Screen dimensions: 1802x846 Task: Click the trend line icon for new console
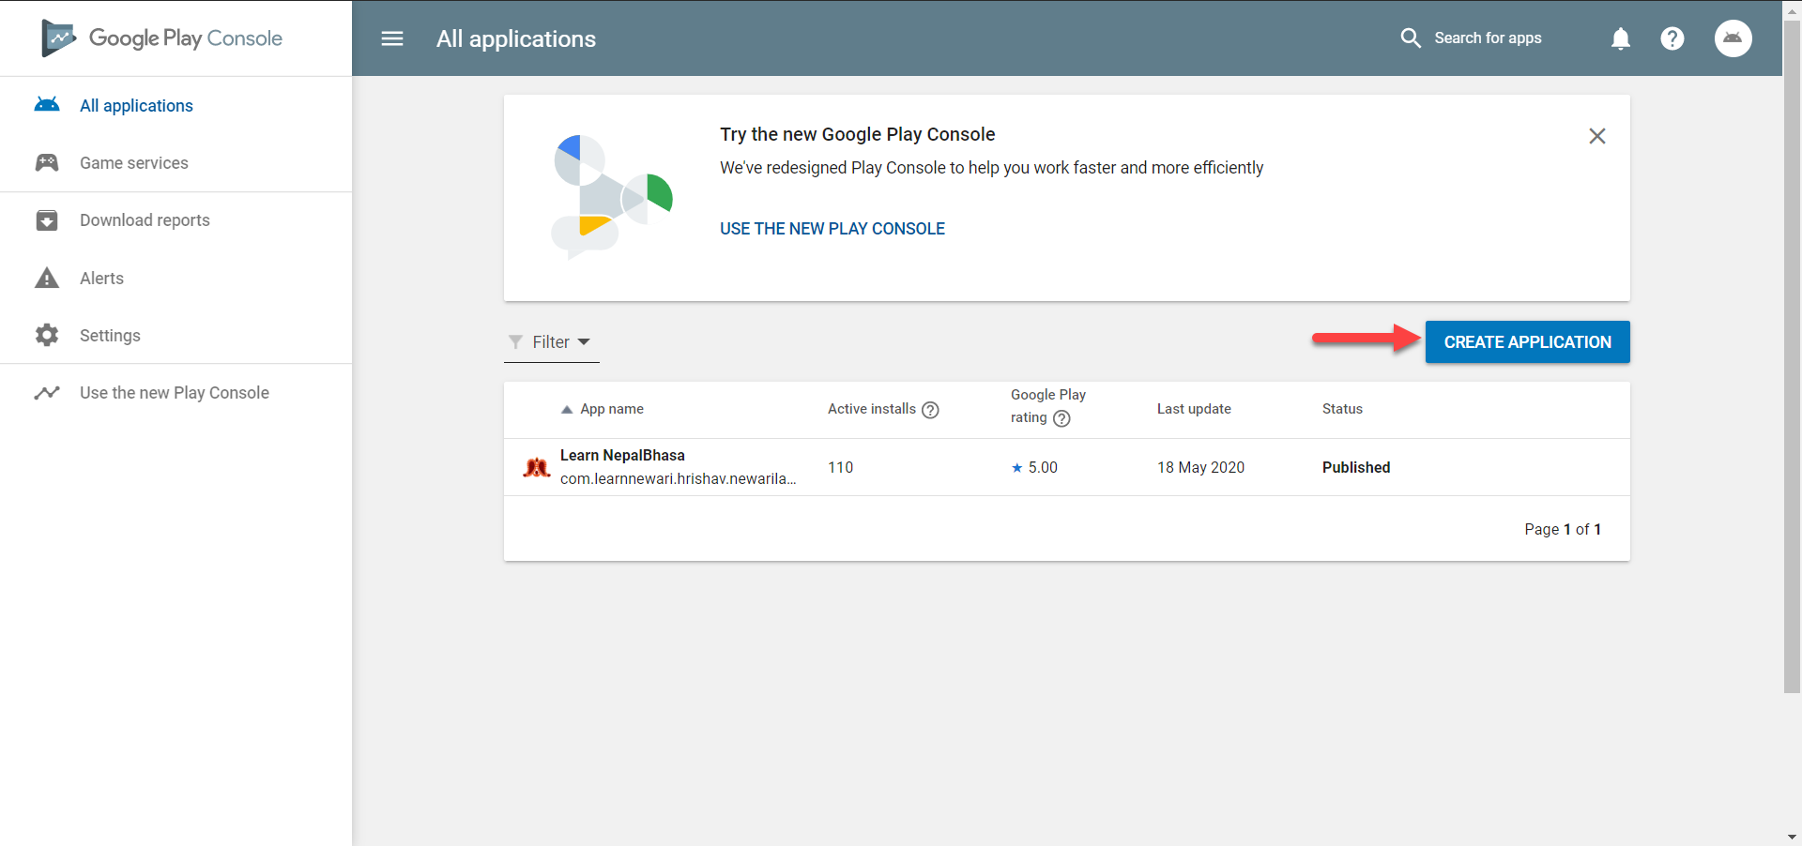tap(47, 393)
